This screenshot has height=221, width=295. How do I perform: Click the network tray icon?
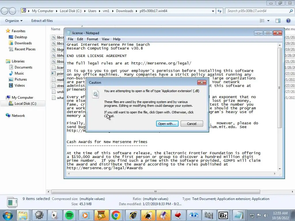252,216
